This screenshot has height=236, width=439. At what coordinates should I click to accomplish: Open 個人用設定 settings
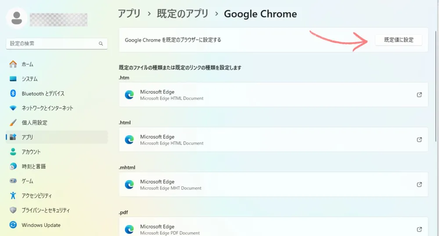point(57,123)
